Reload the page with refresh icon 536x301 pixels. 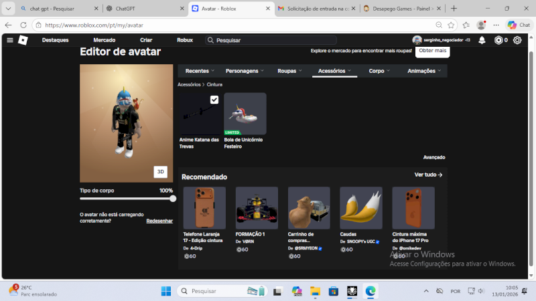(23, 25)
